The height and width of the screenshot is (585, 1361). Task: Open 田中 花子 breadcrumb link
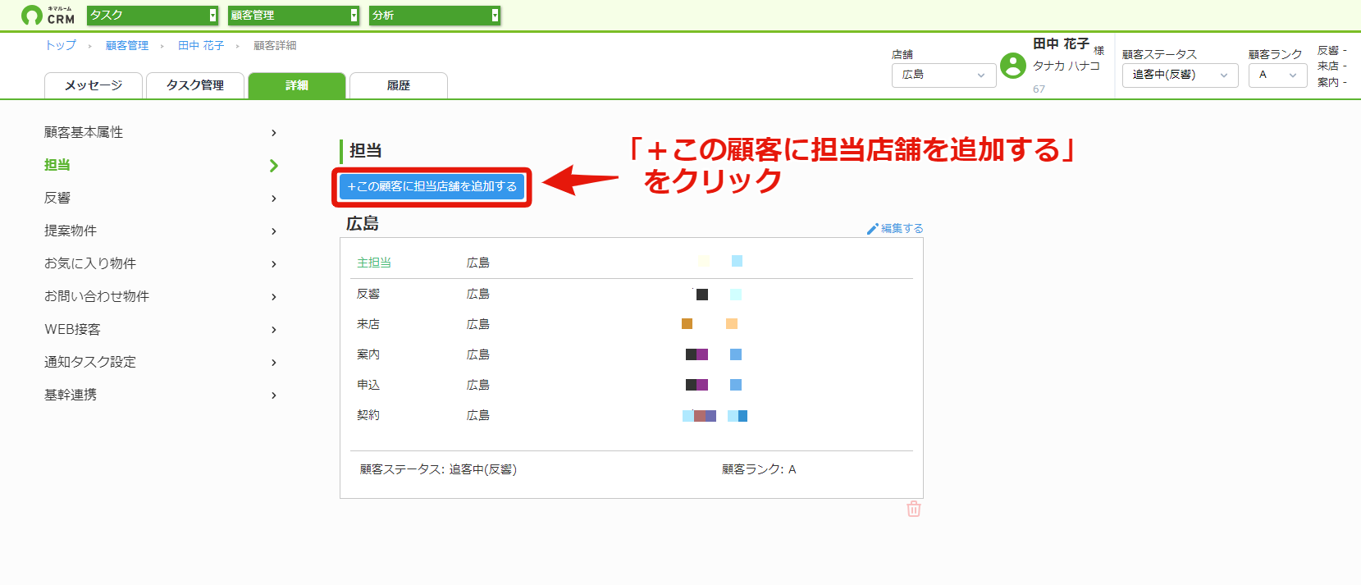(x=201, y=45)
